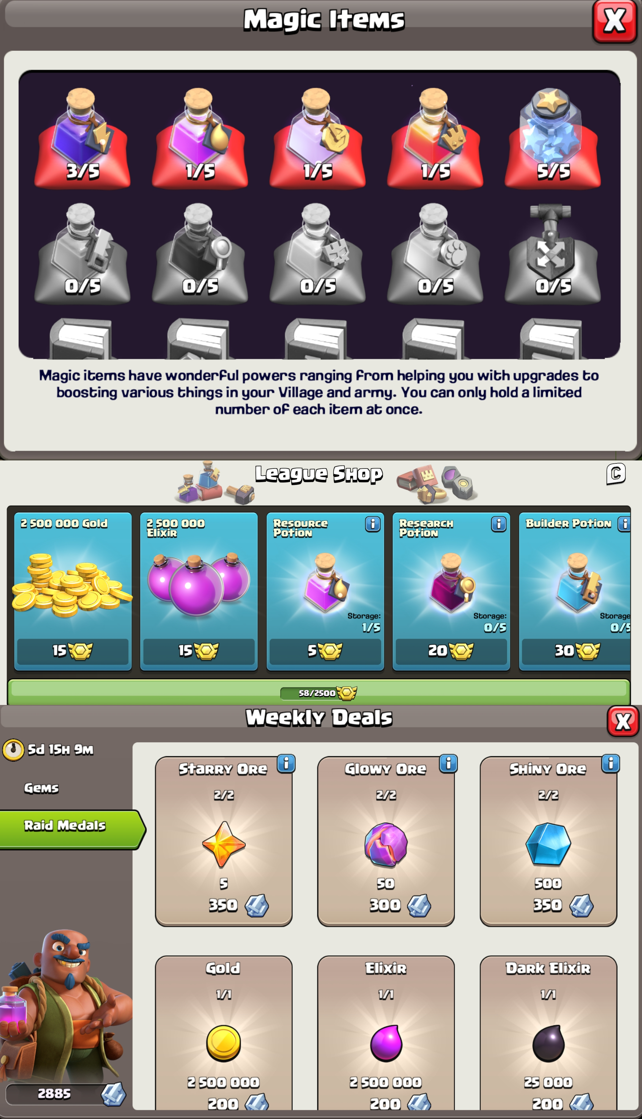Open Research Potion info icon
Screen dimensions: 642x1119
click(x=499, y=524)
